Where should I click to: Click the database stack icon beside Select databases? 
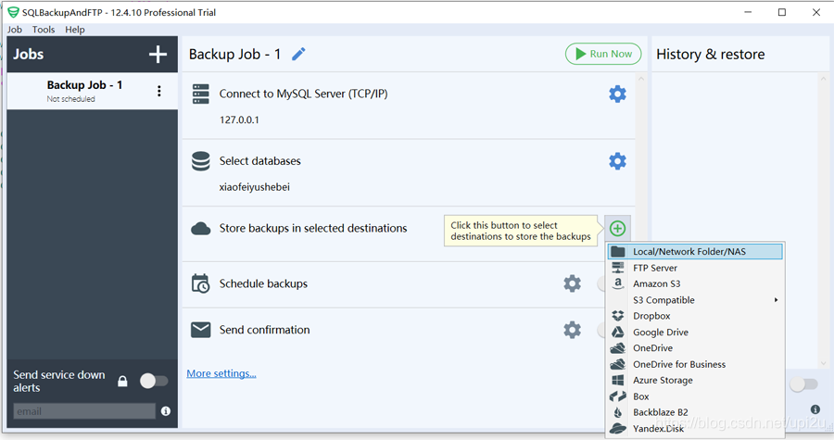pyautogui.click(x=200, y=161)
